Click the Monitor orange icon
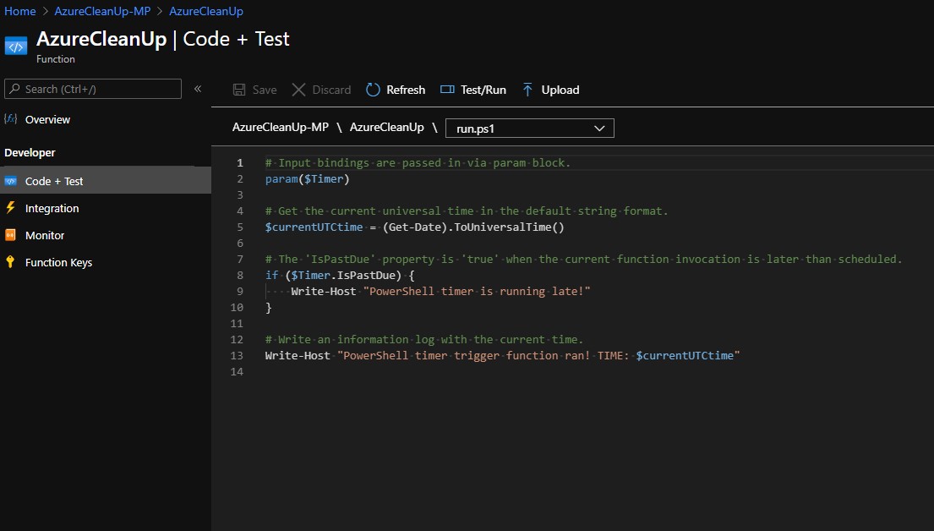 [11, 235]
